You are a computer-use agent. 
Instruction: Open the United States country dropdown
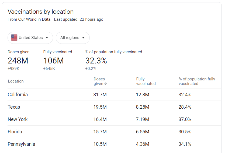point(30,38)
